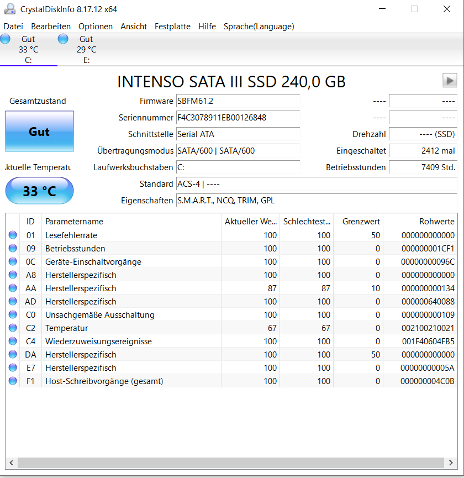Click the next-disk arrow button
464x478 pixels.
point(450,81)
